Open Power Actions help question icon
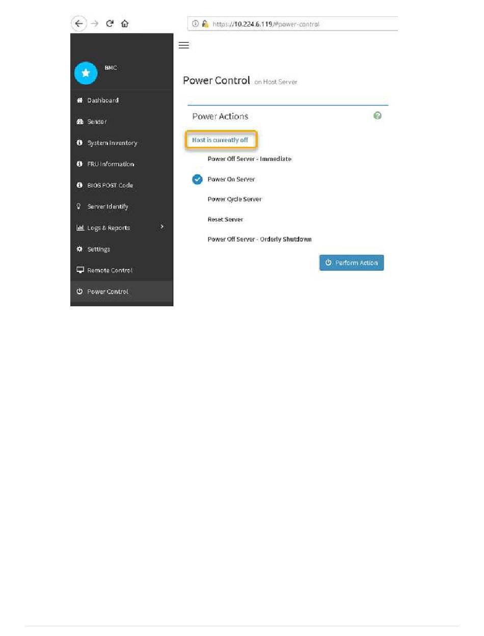484x636 pixels. click(378, 116)
